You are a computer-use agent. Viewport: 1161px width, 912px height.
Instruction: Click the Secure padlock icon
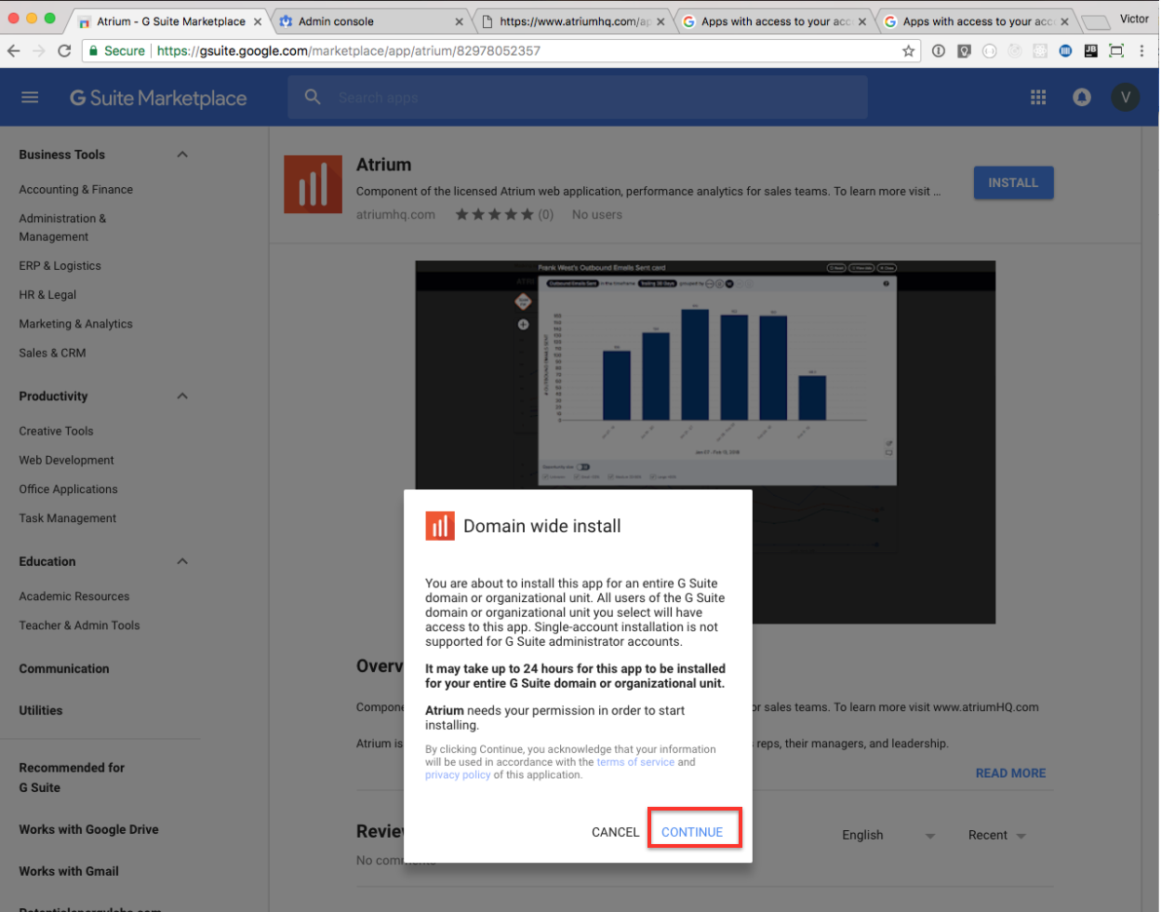coord(92,51)
